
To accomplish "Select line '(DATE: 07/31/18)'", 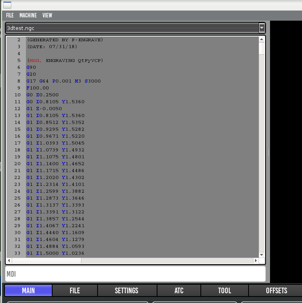I will (52, 47).
